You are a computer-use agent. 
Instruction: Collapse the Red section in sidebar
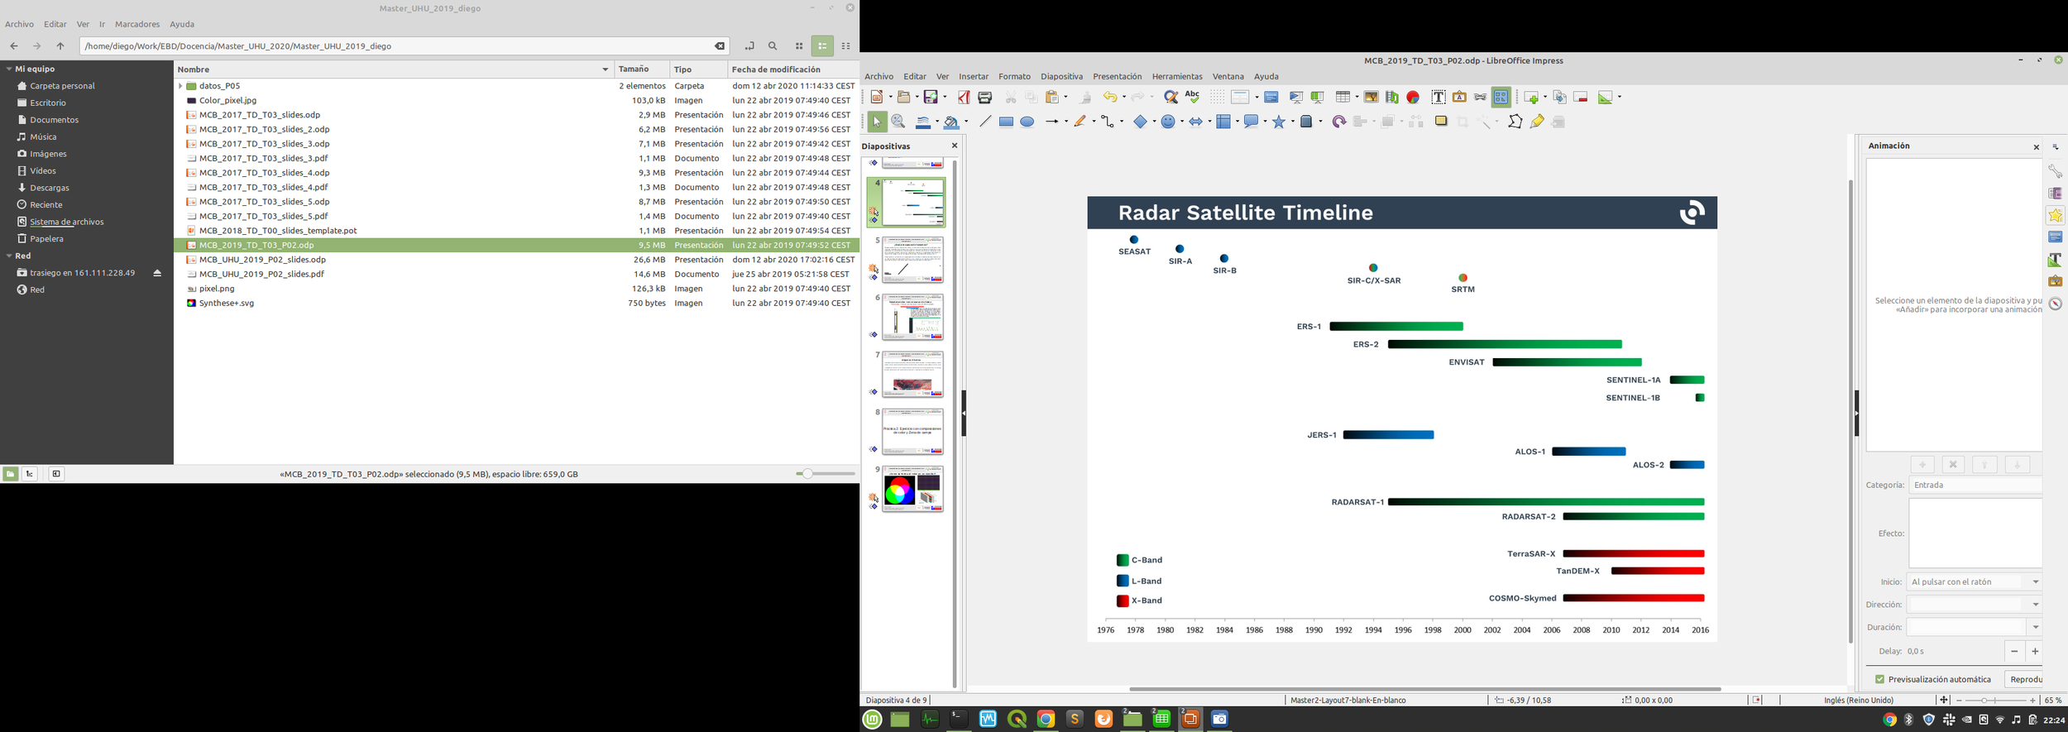pos(9,256)
